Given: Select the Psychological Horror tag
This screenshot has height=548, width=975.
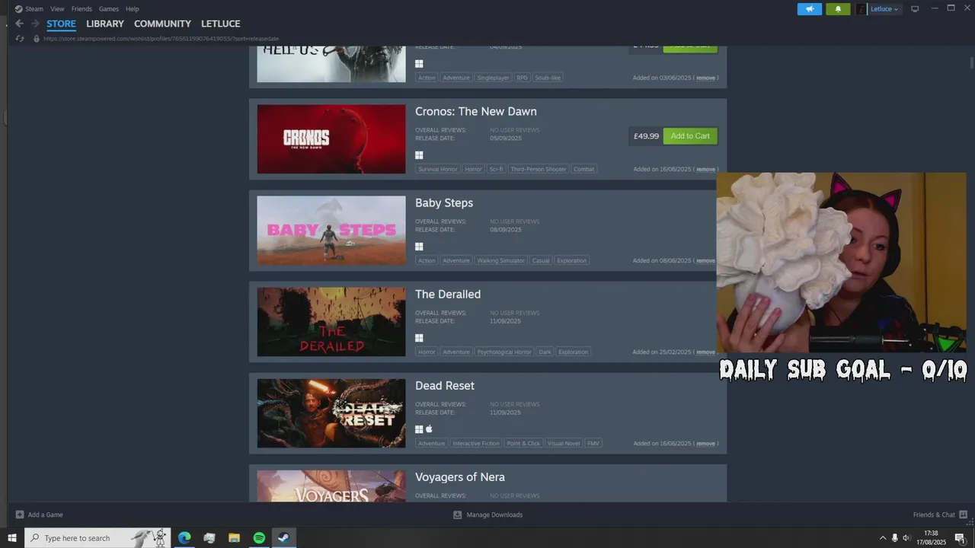Looking at the screenshot, I should coord(504,352).
